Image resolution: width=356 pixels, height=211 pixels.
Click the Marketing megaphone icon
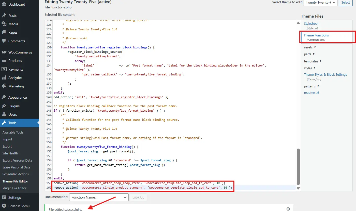pyautogui.click(x=4, y=86)
